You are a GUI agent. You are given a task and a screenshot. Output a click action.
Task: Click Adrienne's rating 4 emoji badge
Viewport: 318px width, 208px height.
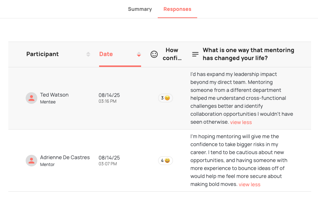click(165, 161)
